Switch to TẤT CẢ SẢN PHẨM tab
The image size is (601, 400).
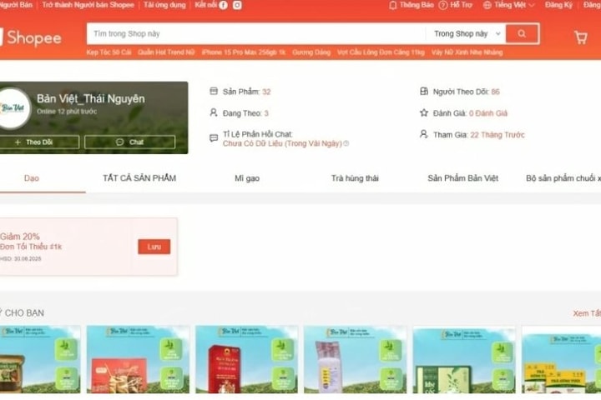click(139, 178)
